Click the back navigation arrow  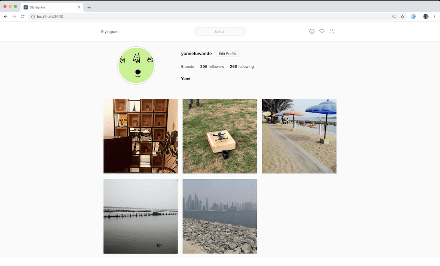(x=5, y=16)
